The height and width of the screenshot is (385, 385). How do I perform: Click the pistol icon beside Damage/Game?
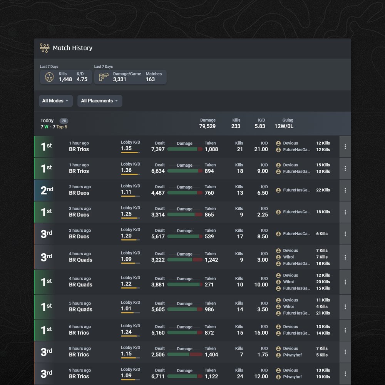[x=103, y=77]
